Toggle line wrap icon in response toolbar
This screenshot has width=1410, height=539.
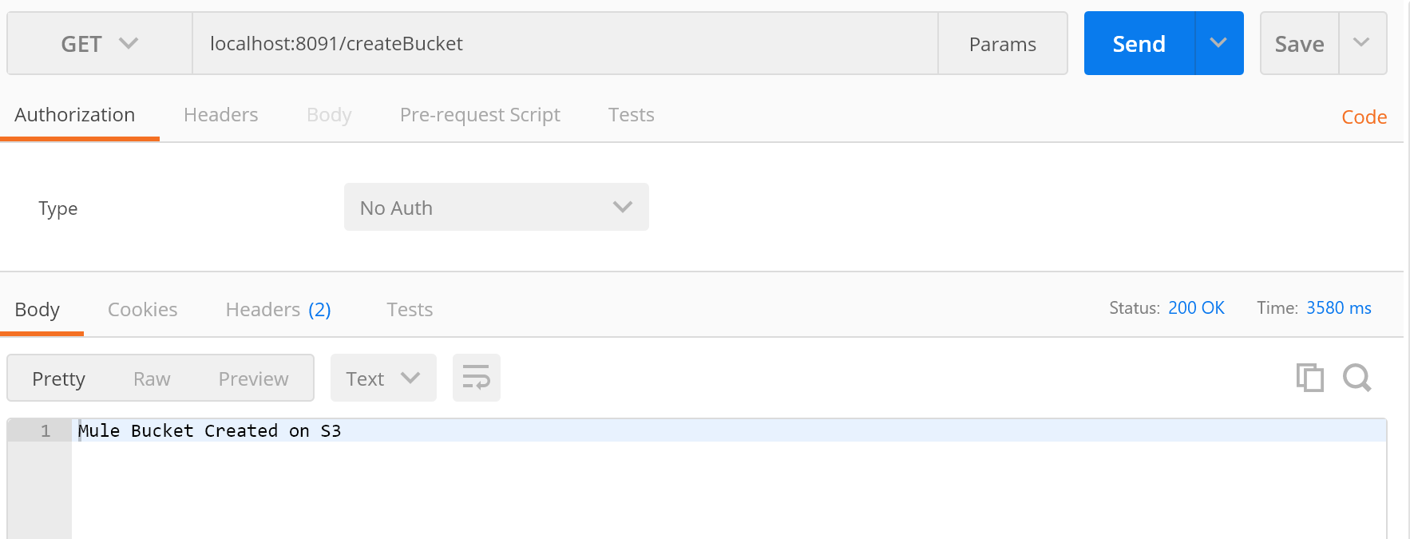pyautogui.click(x=476, y=378)
